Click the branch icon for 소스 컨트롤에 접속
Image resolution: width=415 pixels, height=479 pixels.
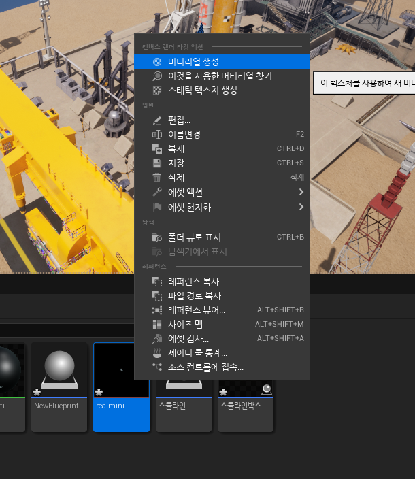pyautogui.click(x=157, y=367)
